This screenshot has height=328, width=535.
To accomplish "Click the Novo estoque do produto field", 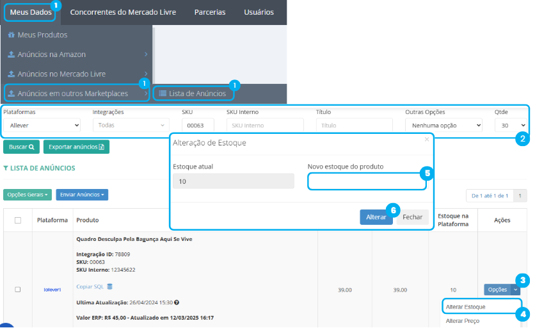I will [x=367, y=181].
